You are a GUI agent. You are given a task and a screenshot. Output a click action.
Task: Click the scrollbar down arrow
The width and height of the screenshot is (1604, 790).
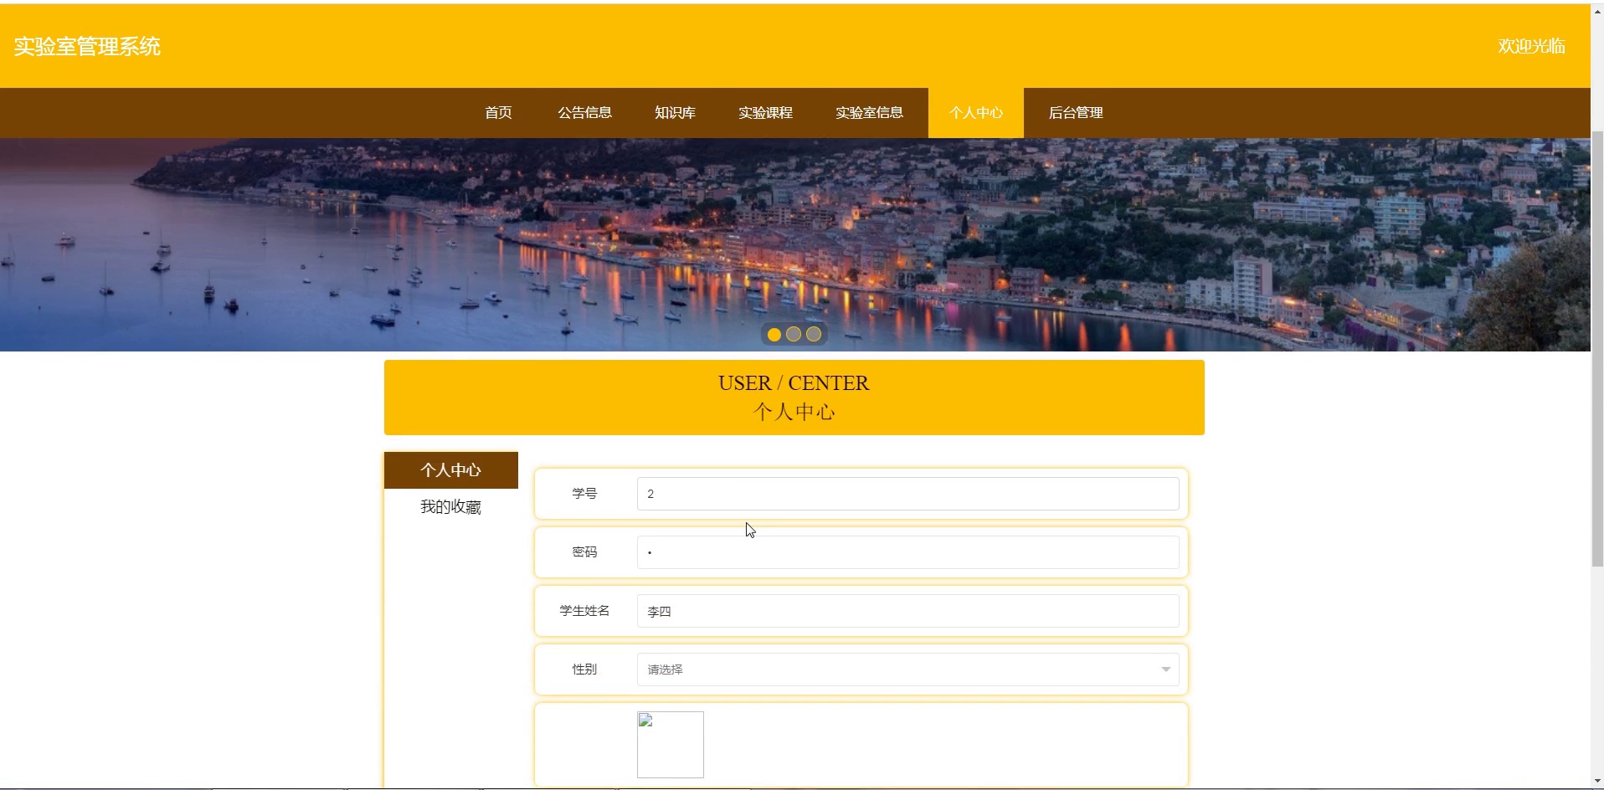pyautogui.click(x=1597, y=782)
